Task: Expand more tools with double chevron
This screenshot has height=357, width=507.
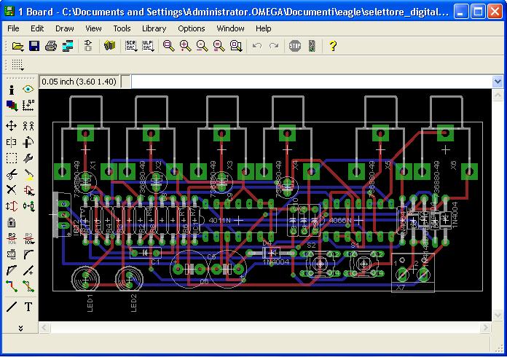Action: [20, 328]
